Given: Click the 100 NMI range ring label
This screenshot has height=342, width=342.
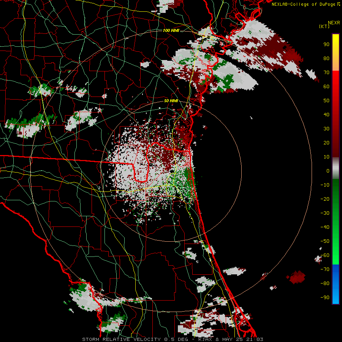Looking at the screenshot, I should click(171, 30).
